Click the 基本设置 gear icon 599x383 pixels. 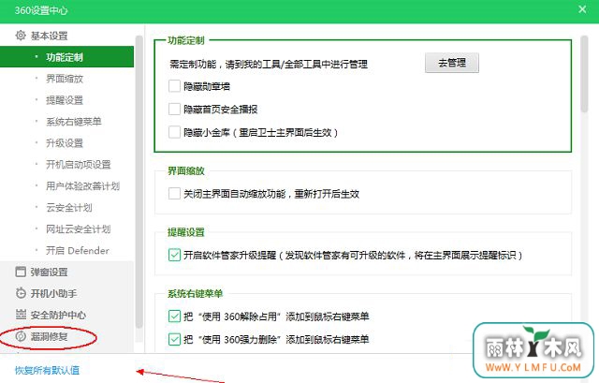[21, 36]
